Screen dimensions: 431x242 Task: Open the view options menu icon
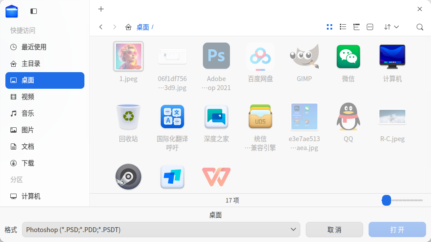pos(369,27)
